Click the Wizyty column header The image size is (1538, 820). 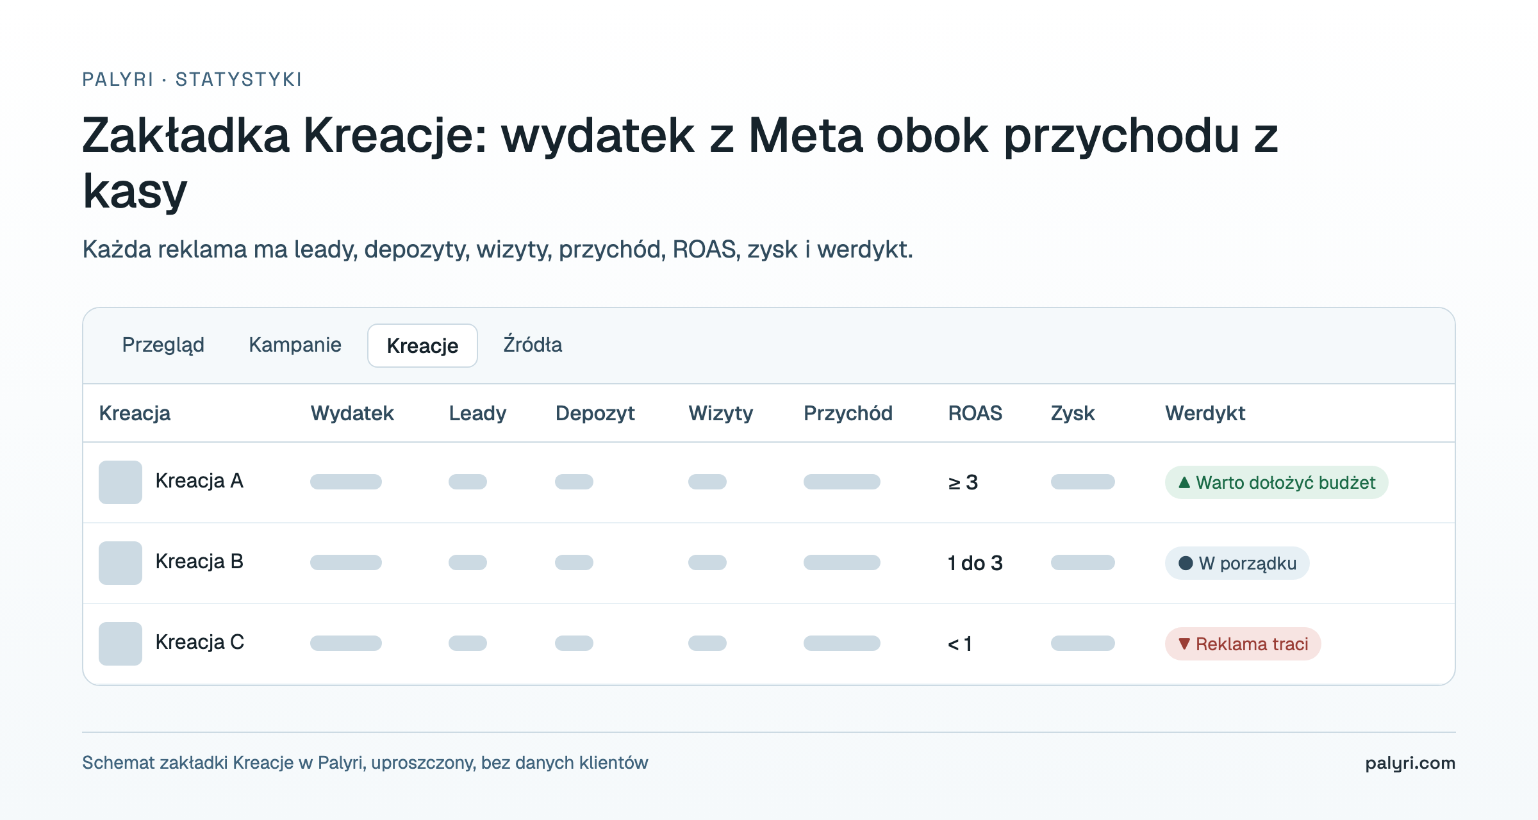(720, 413)
